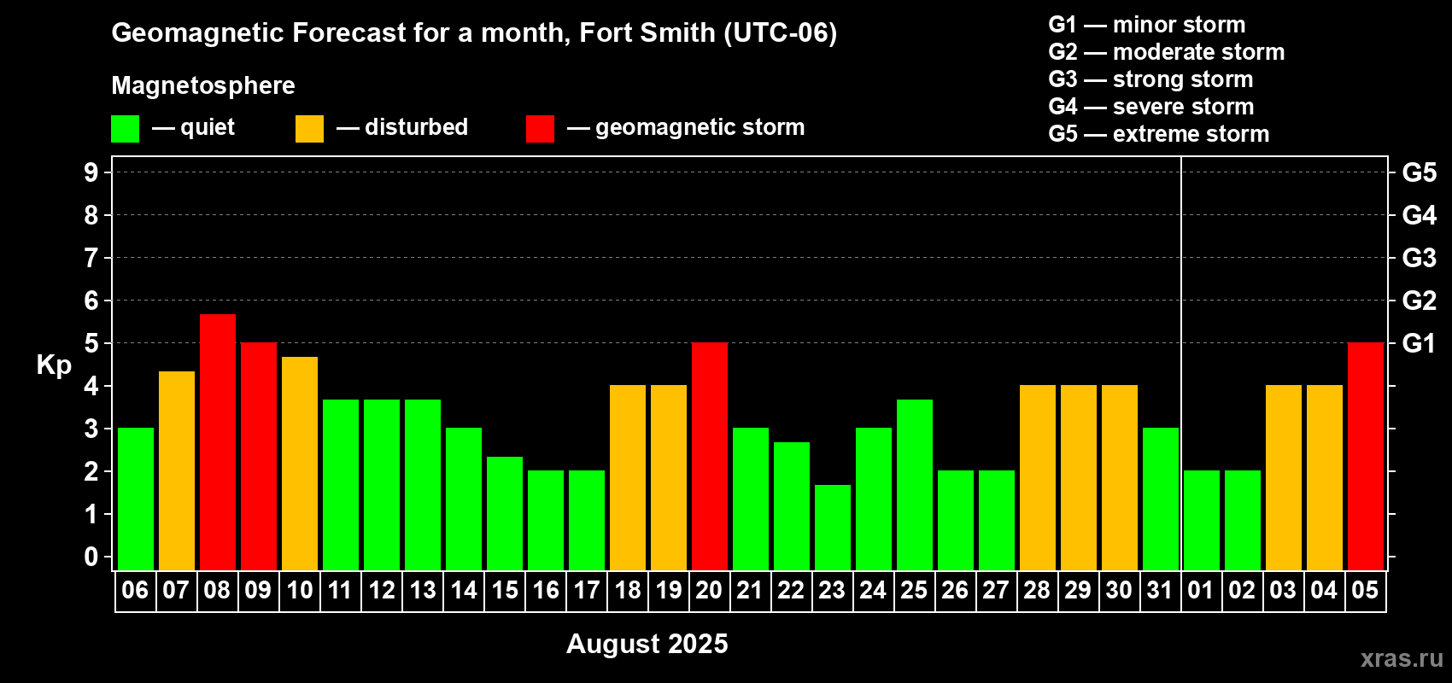Click the date label 11
Viewport: 1452px width, 683px height.
(340, 590)
